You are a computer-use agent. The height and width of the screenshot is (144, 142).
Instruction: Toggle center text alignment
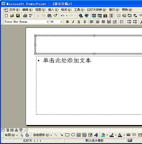click(98, 22)
